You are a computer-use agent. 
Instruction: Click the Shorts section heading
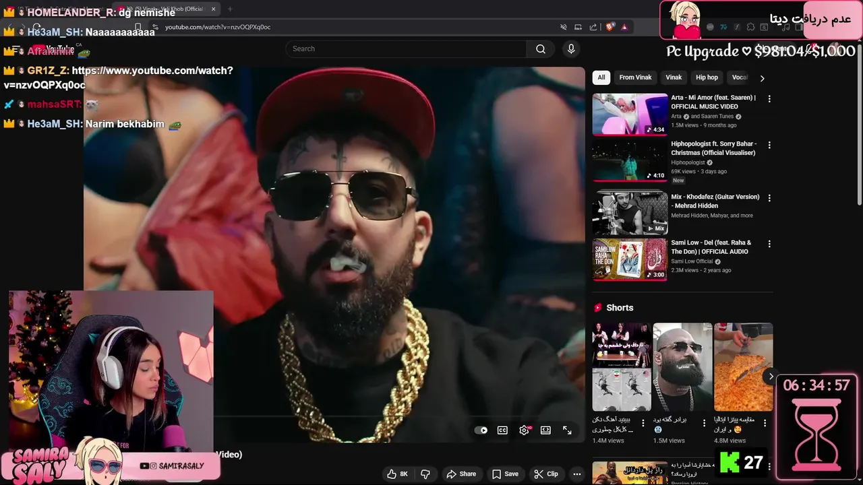620,308
